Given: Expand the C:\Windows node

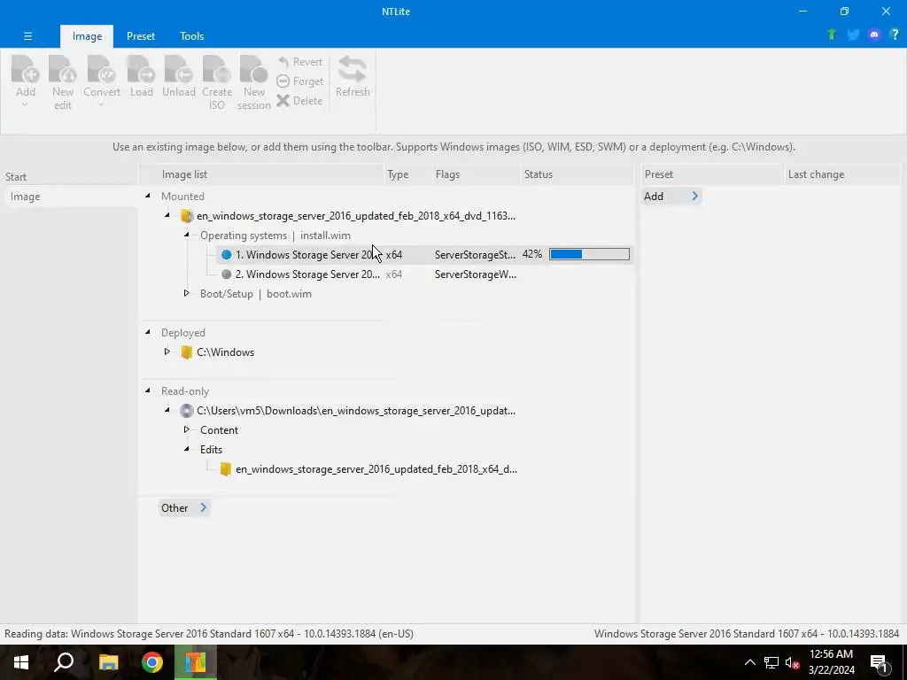Looking at the screenshot, I should click(167, 352).
